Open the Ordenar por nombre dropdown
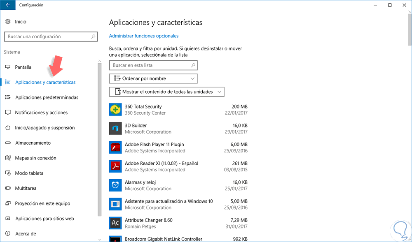 [x=153, y=78]
